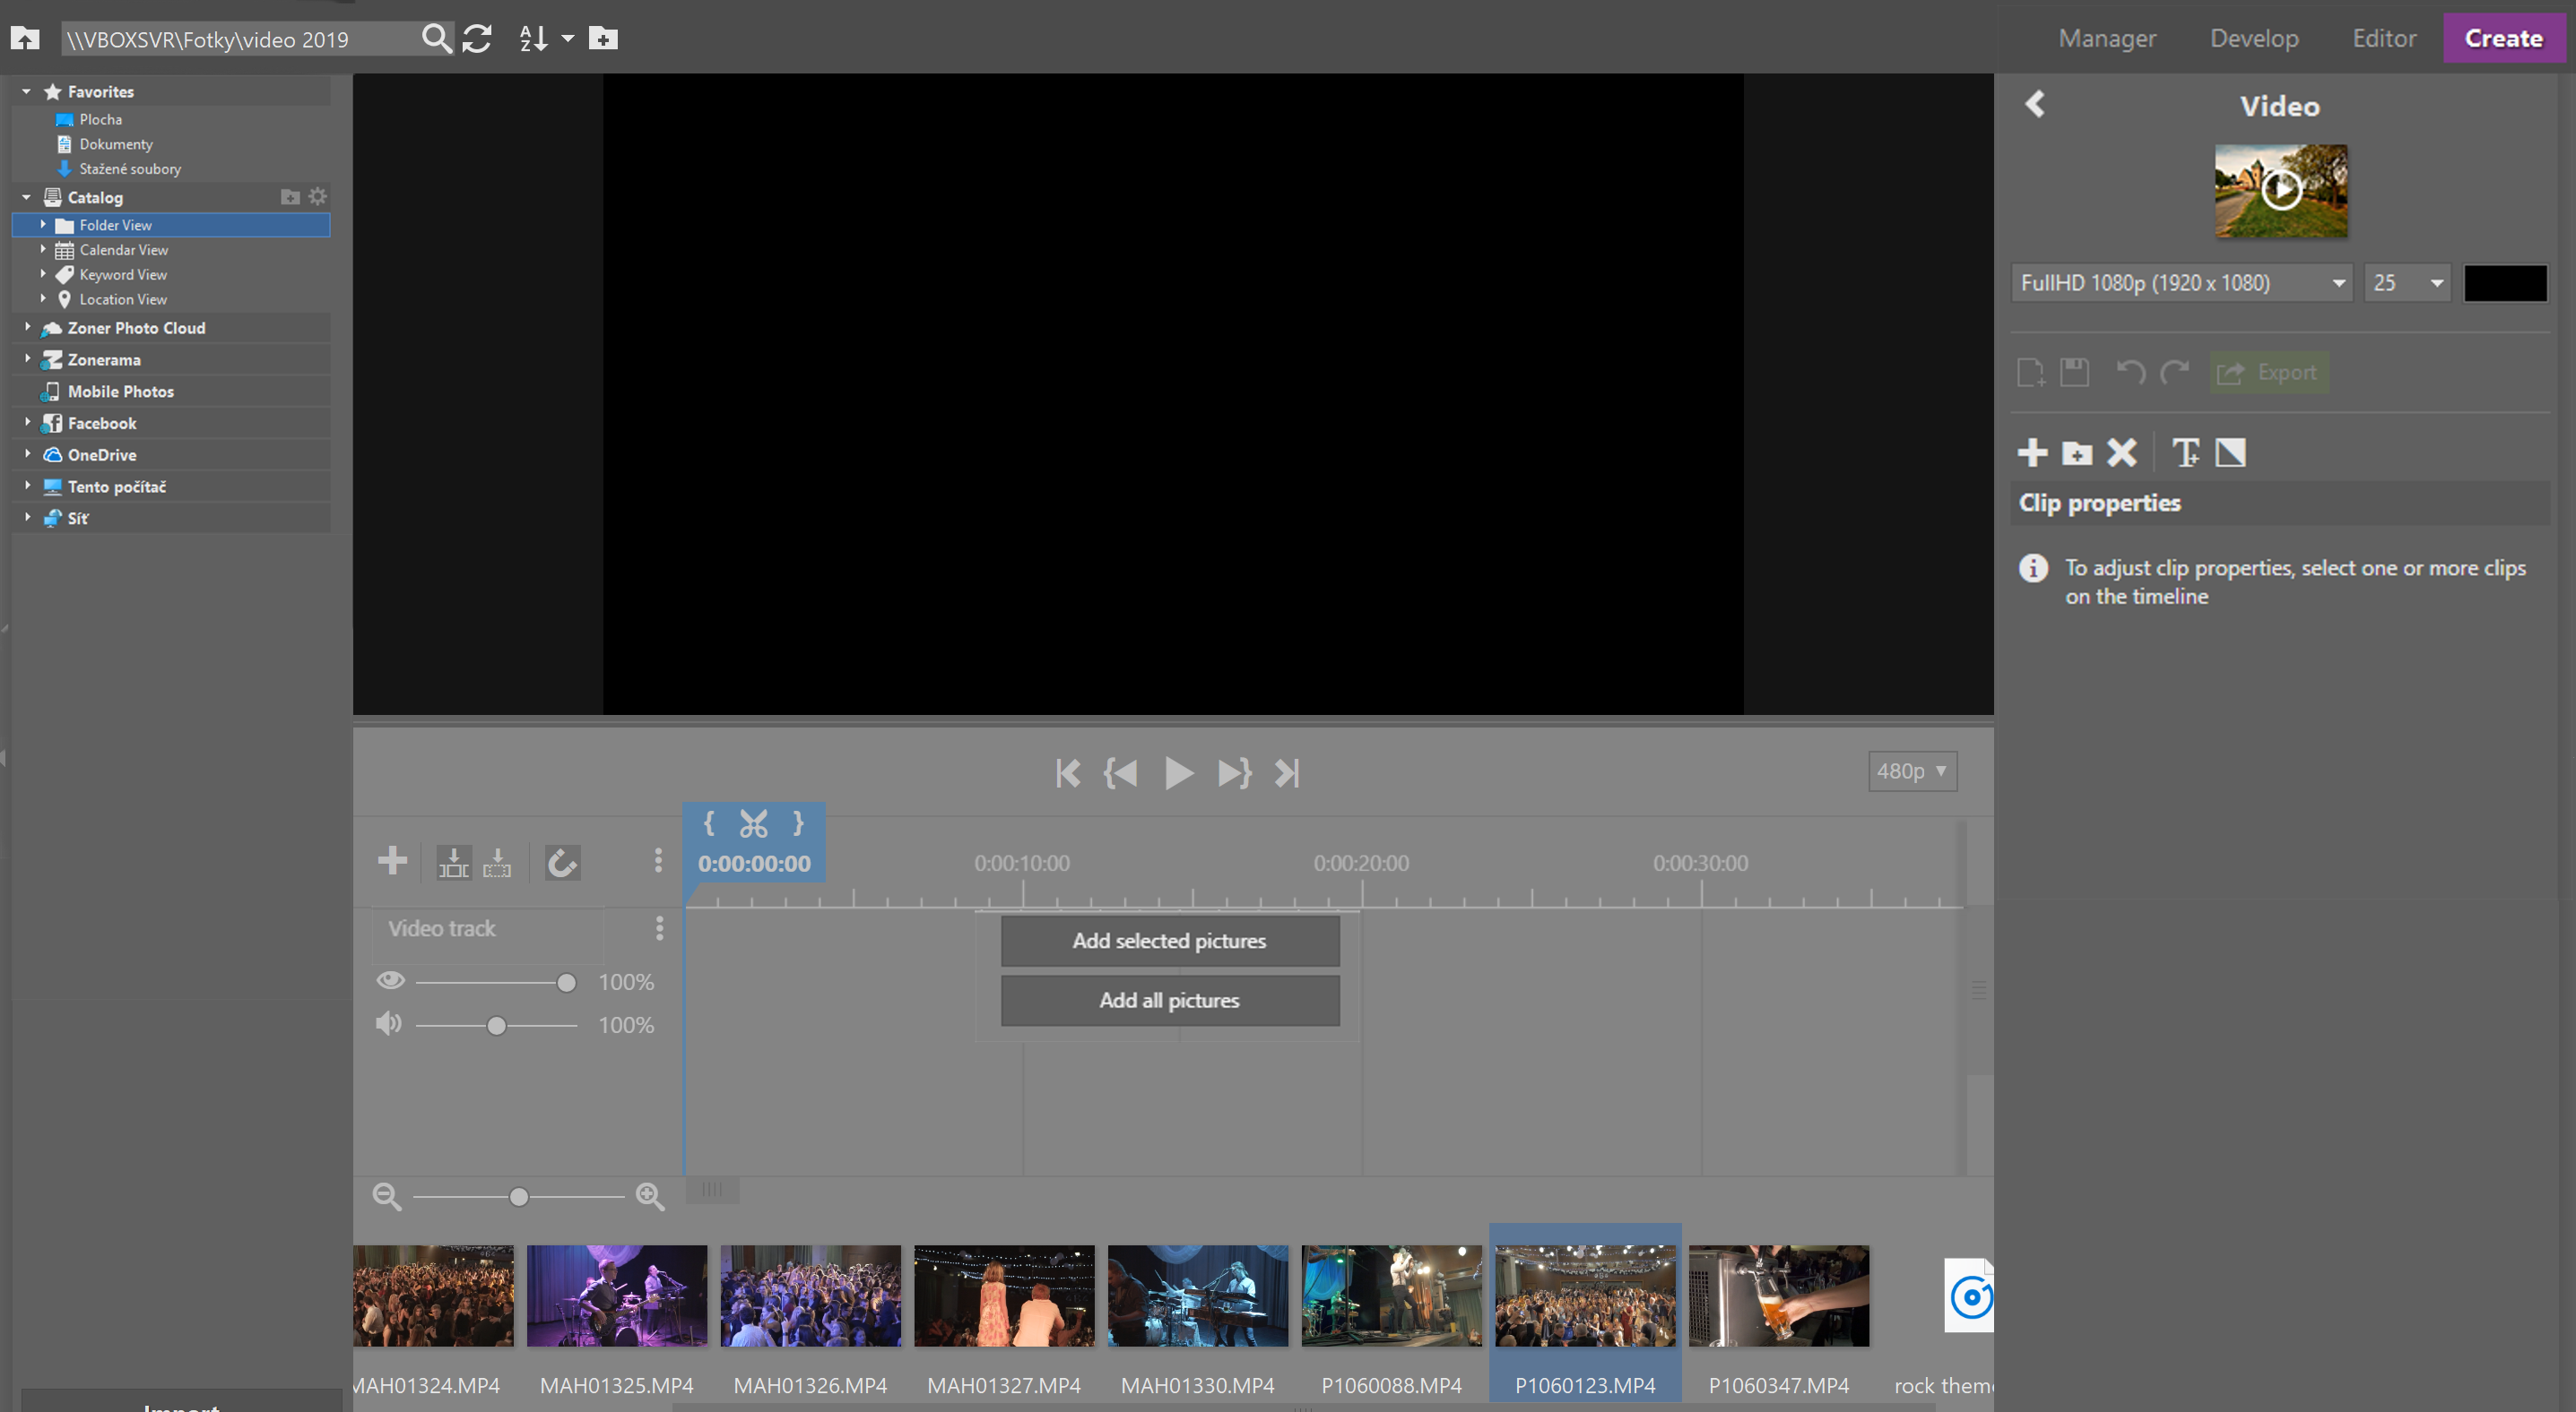Click the Export button
Viewport: 2576px width, 1412px height.
[x=2268, y=373]
